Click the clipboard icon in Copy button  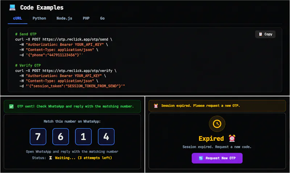tap(260, 34)
